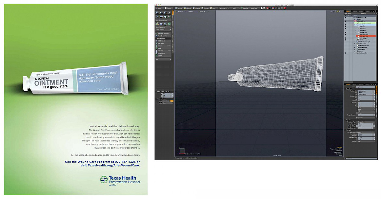Screen dimensions: 381x199
Task: Switch to the Images tab in item panel
Action: 367,11
